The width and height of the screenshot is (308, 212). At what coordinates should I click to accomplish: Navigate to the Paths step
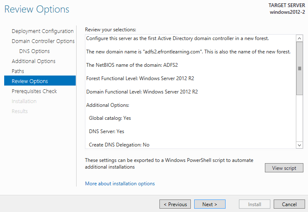tap(18, 71)
